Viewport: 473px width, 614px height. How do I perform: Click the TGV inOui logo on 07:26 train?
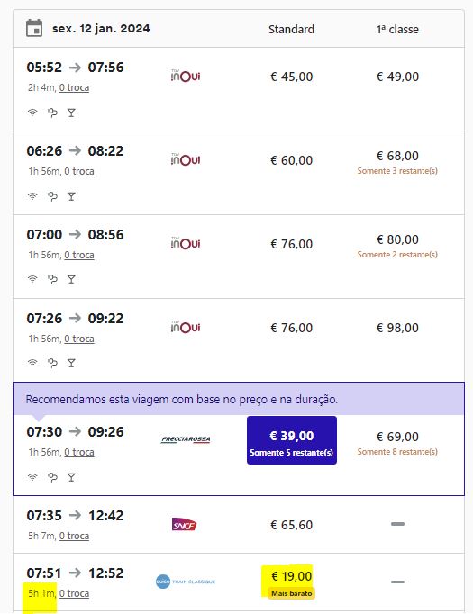186,327
